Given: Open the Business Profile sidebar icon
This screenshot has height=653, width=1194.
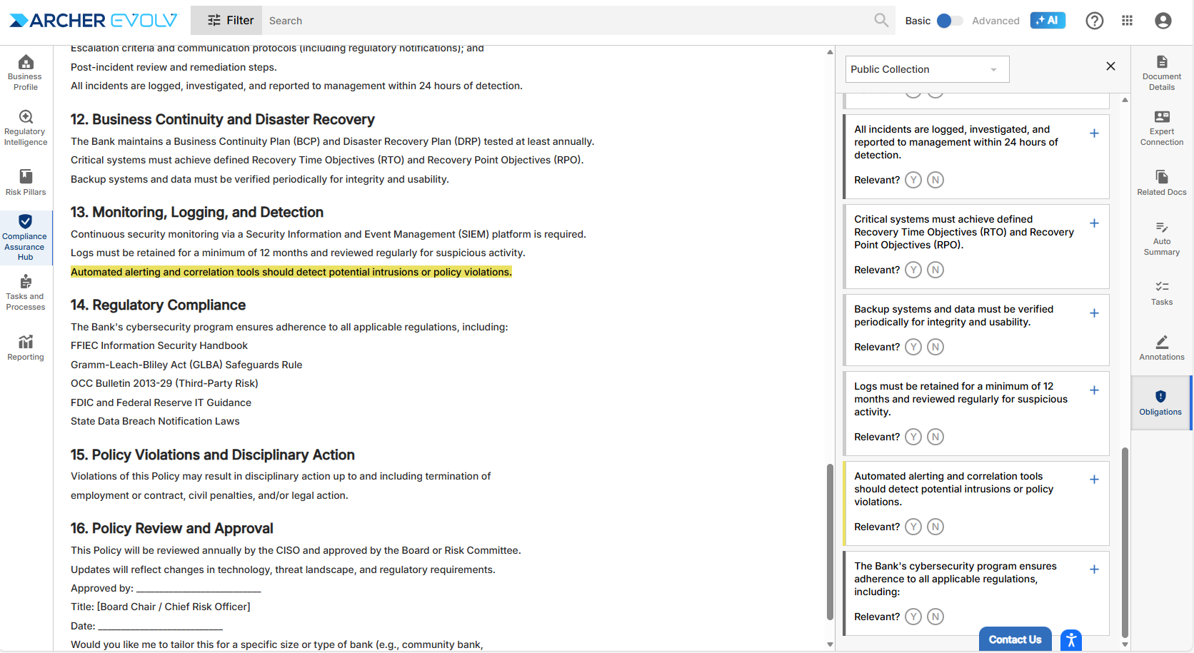Looking at the screenshot, I should 25,72.
